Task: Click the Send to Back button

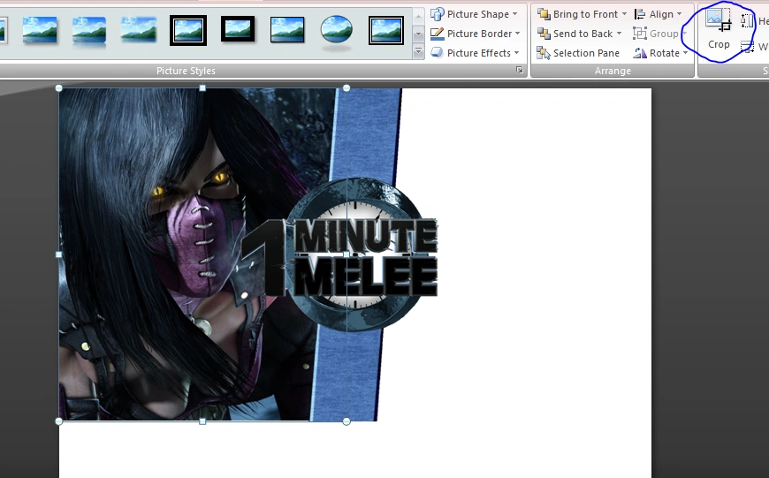Action: (x=575, y=34)
